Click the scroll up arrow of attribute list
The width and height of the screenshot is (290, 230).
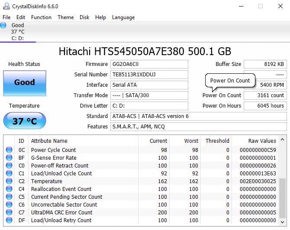(x=282, y=139)
